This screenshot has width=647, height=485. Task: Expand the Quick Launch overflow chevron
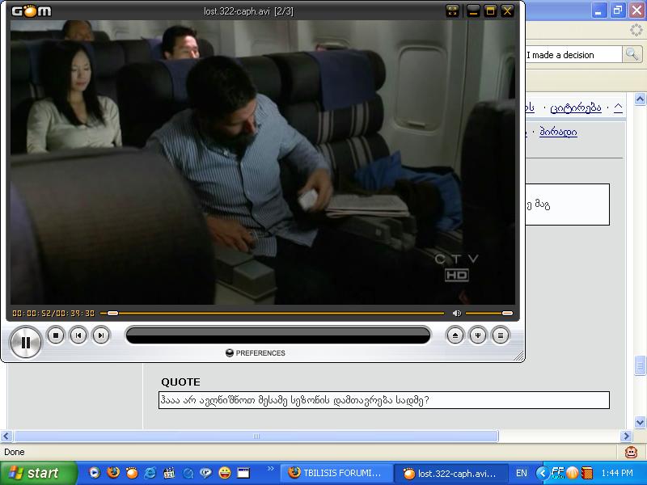click(271, 468)
